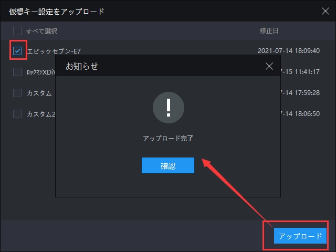This screenshot has width=336, height=252.
Task: Click the exclamation mark alert icon
Action: (168, 107)
